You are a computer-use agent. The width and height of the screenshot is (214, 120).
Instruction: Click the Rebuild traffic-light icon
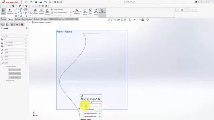pos(55,2)
